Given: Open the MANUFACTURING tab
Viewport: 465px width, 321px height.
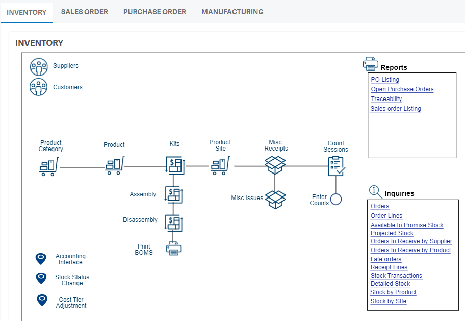Looking at the screenshot, I should coord(232,12).
